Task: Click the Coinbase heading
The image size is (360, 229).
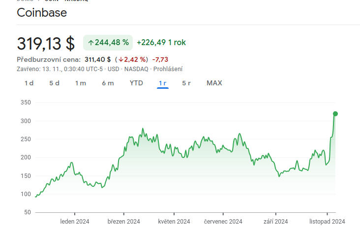Action: click(x=42, y=13)
